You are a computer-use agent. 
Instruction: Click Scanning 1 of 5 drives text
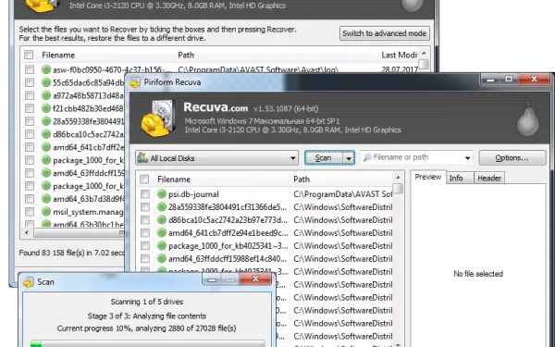pyautogui.click(x=147, y=302)
